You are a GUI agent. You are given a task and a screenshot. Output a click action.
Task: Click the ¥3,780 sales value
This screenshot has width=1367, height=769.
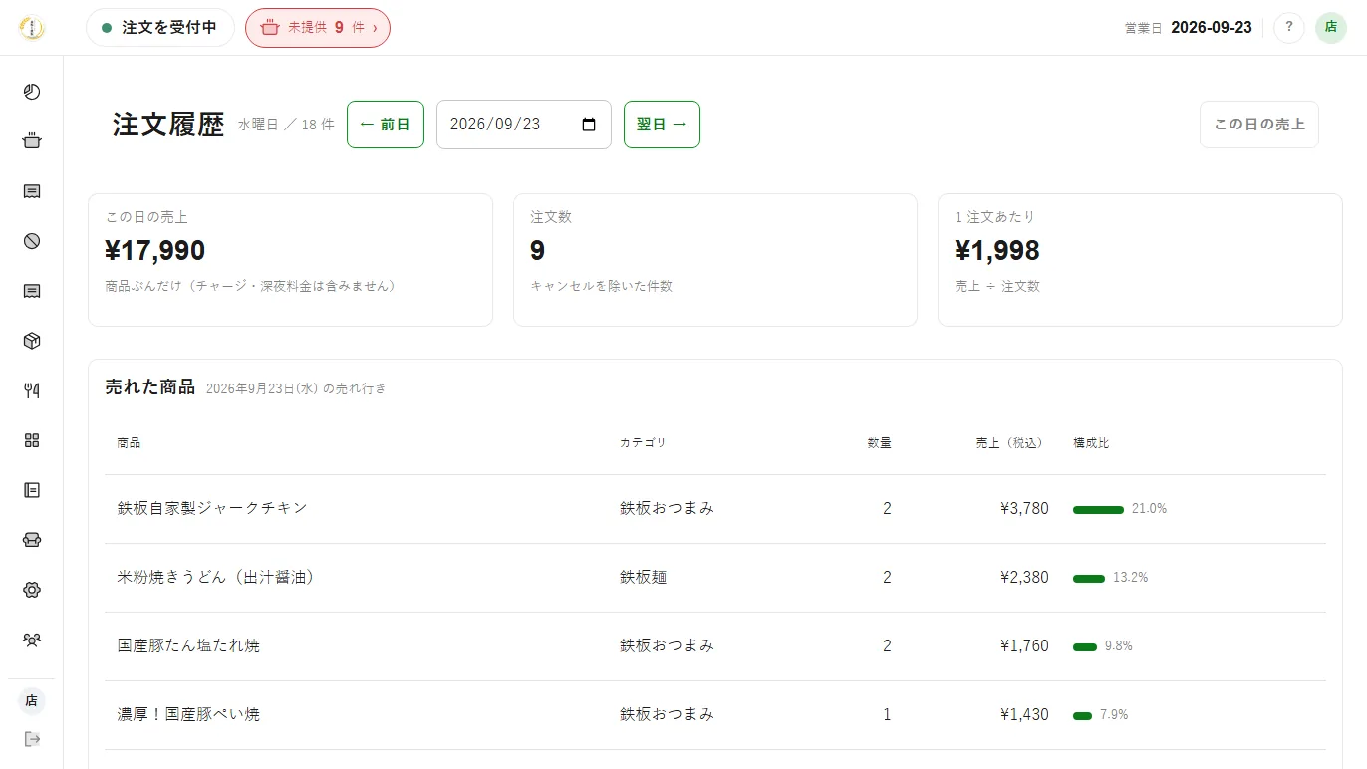[x=1024, y=509]
